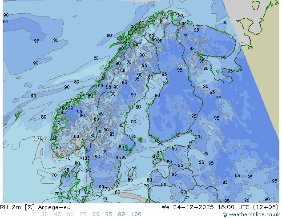282x218 pixels.
Task: Select the "18:00 UTC" time label
Action: click(x=234, y=207)
